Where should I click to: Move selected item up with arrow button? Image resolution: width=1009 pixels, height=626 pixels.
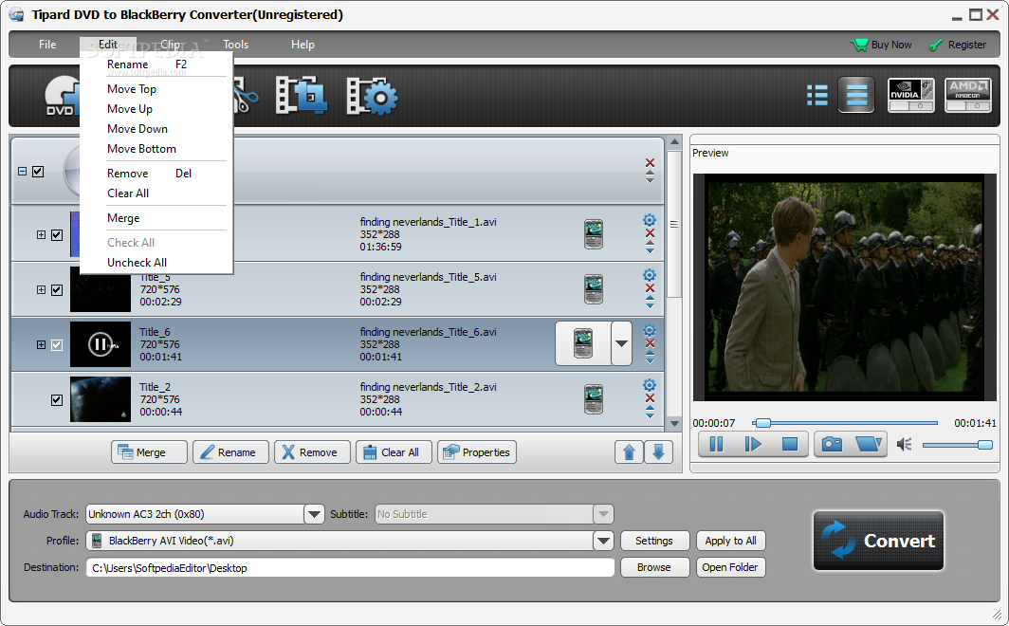point(629,452)
